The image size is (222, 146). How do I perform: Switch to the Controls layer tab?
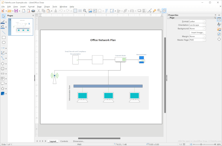[64, 141]
